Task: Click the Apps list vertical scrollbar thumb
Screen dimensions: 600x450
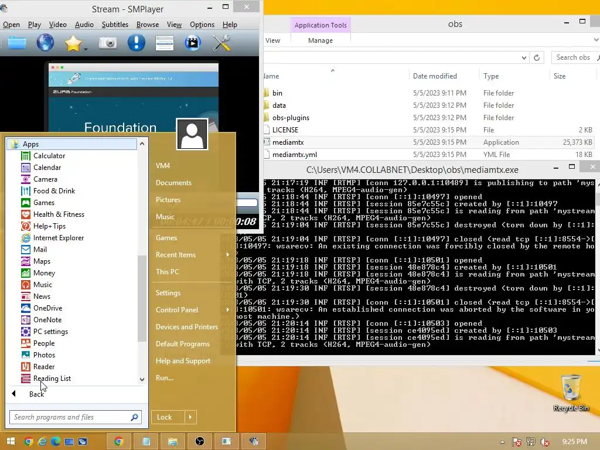Action: click(x=142, y=298)
